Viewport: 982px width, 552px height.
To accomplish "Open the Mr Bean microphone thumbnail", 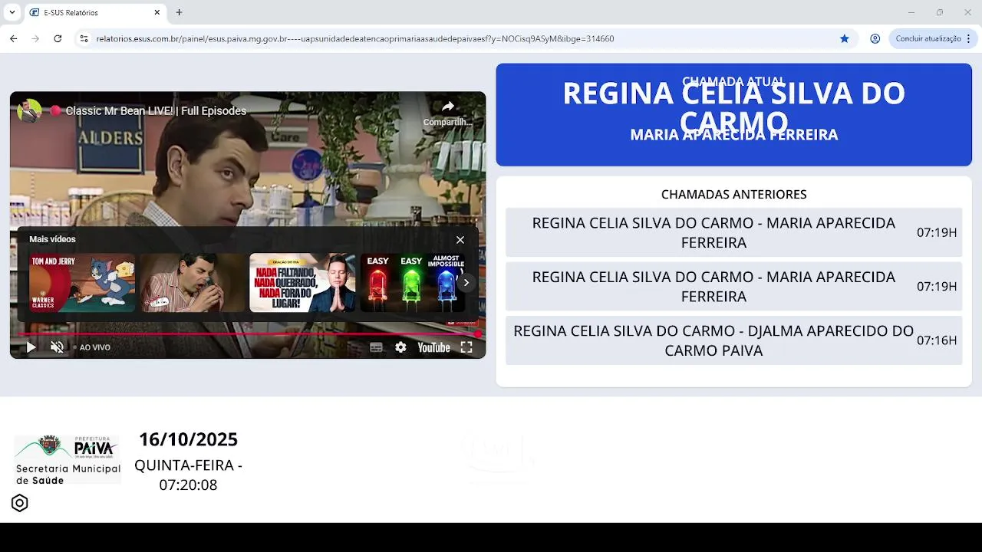I will (192, 283).
